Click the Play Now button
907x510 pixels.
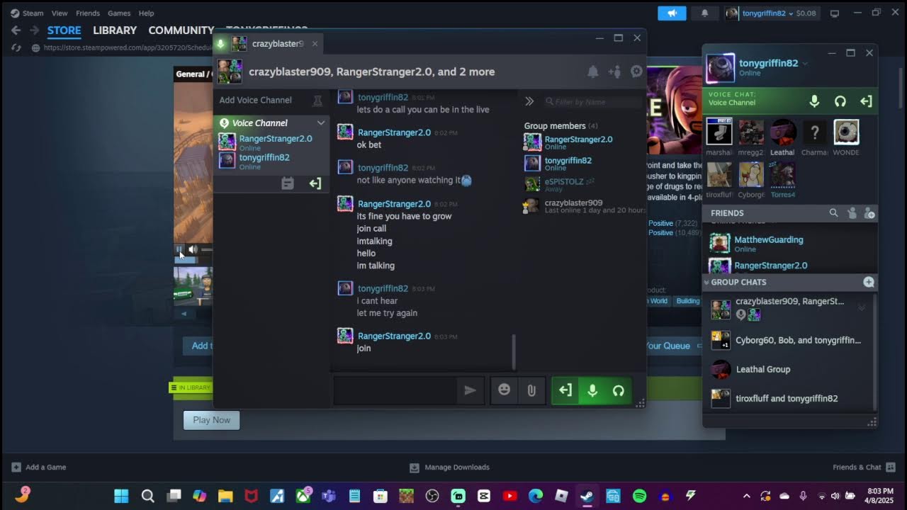[x=211, y=420]
